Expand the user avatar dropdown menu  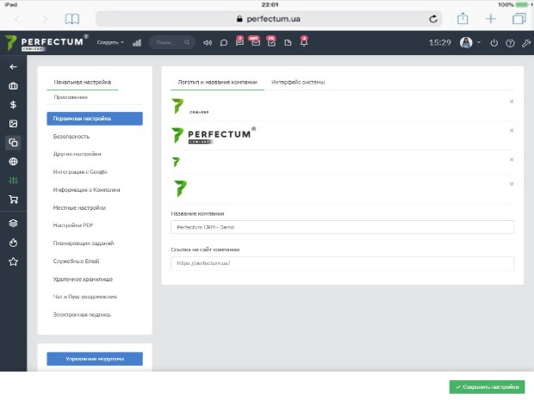click(470, 42)
